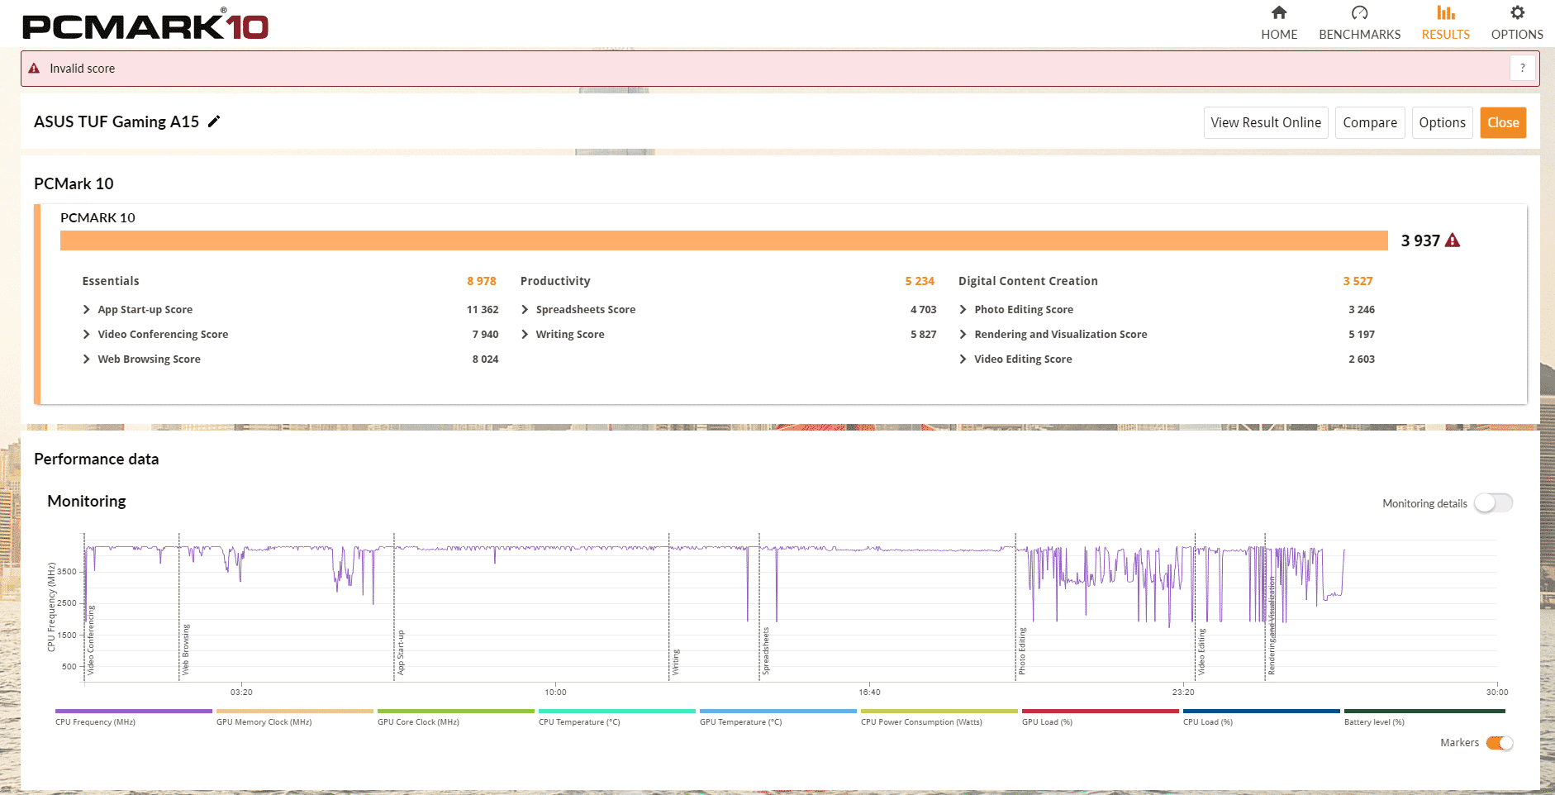Click the question mark help button
The image size is (1555, 795).
[x=1522, y=69]
